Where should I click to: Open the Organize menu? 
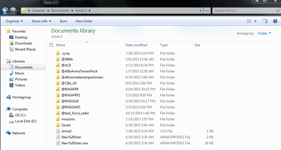[x=14, y=21]
